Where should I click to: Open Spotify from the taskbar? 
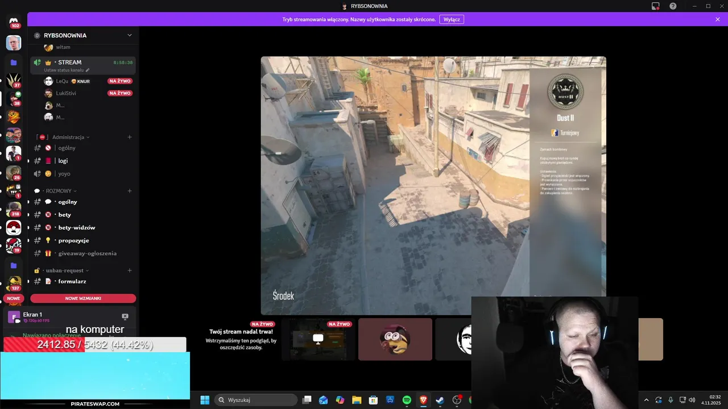pos(407,400)
